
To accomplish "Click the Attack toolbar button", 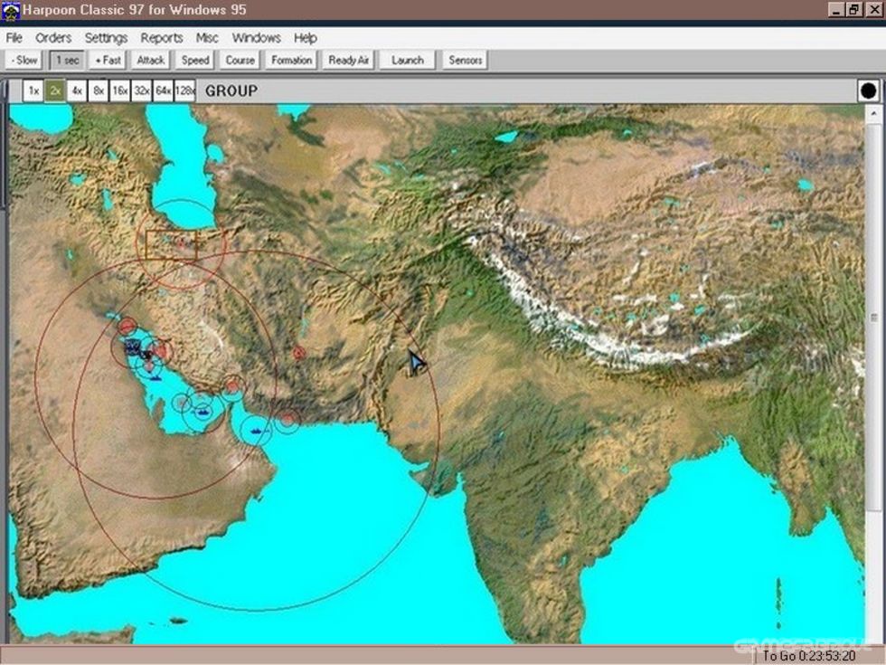I will [150, 60].
